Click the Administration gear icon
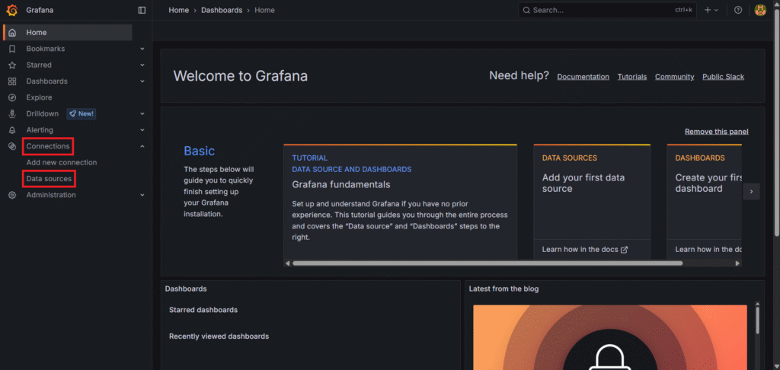Screen dimensions: 780x370 click(12, 195)
